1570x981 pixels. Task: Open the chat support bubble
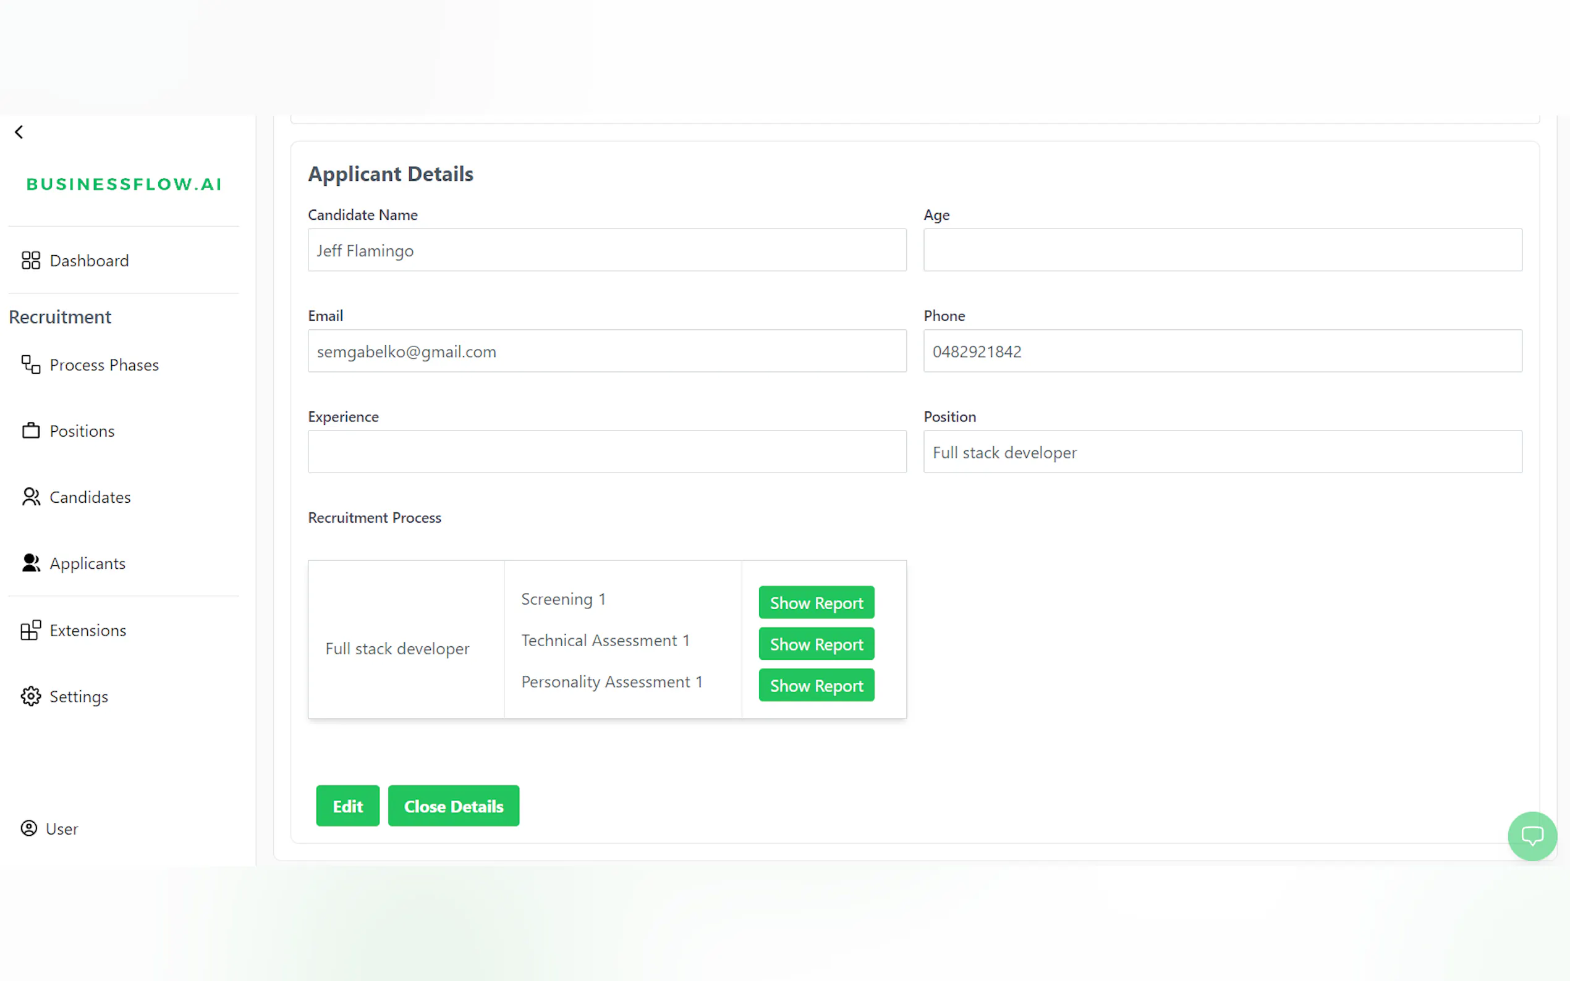(x=1532, y=836)
